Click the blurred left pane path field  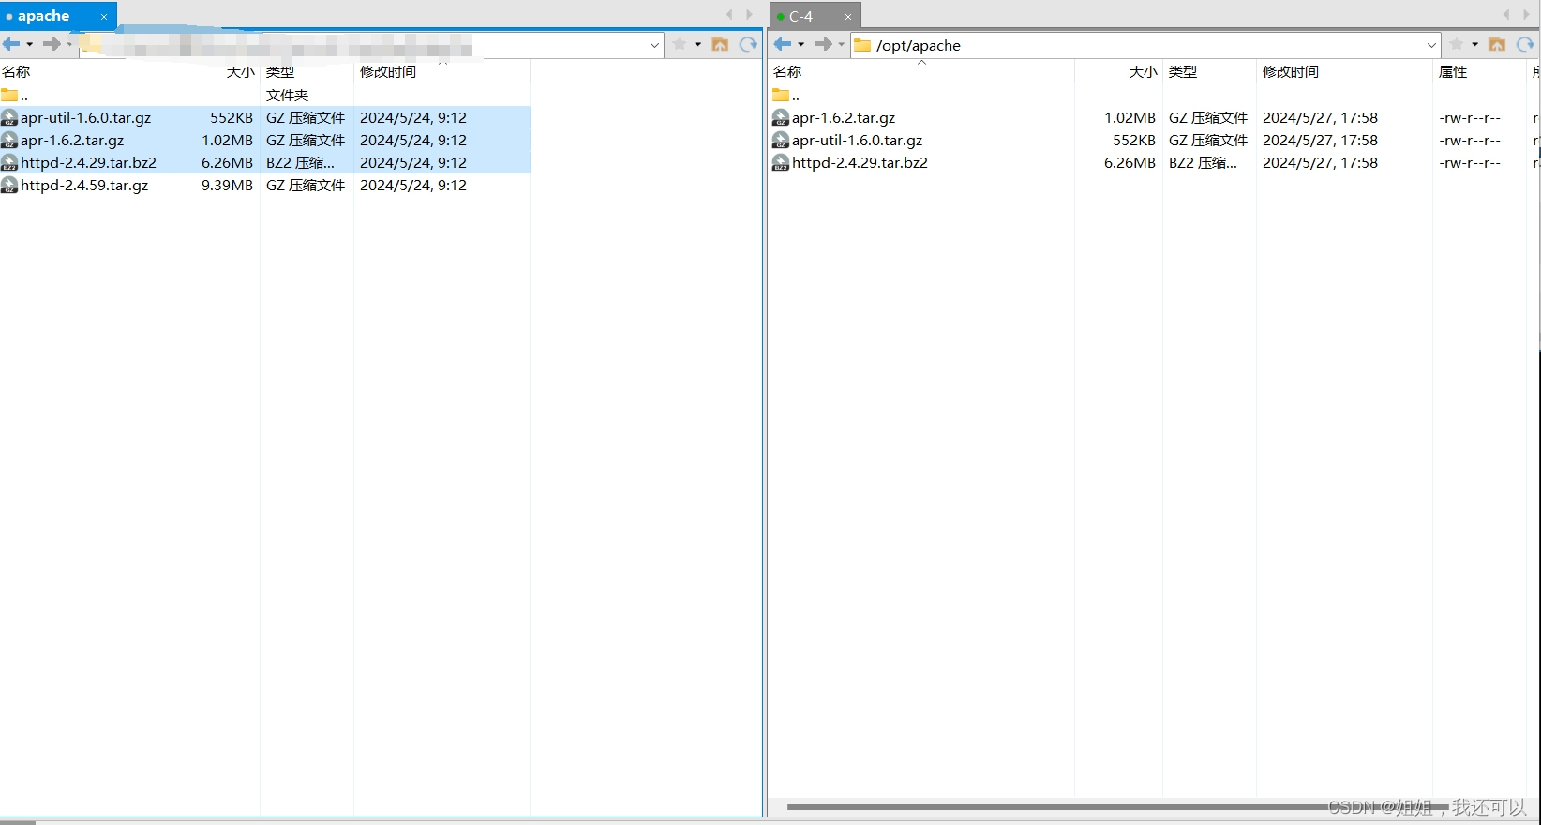[x=371, y=45]
